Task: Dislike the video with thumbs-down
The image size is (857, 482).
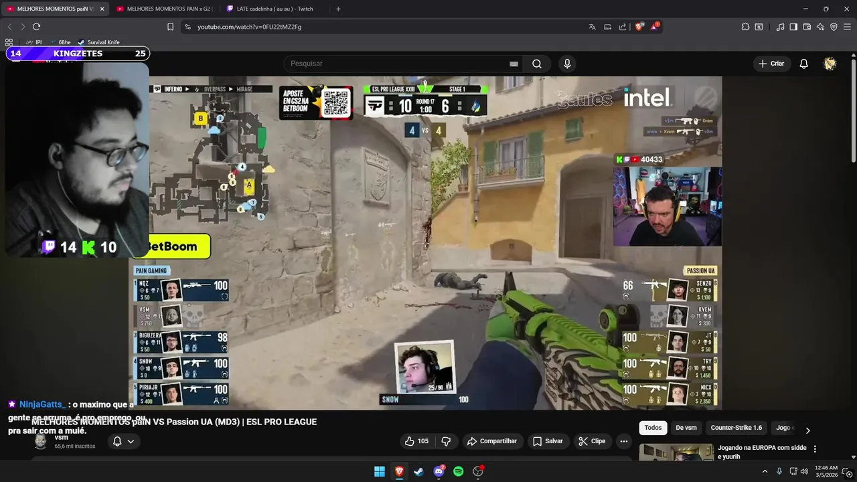Action: click(x=446, y=441)
